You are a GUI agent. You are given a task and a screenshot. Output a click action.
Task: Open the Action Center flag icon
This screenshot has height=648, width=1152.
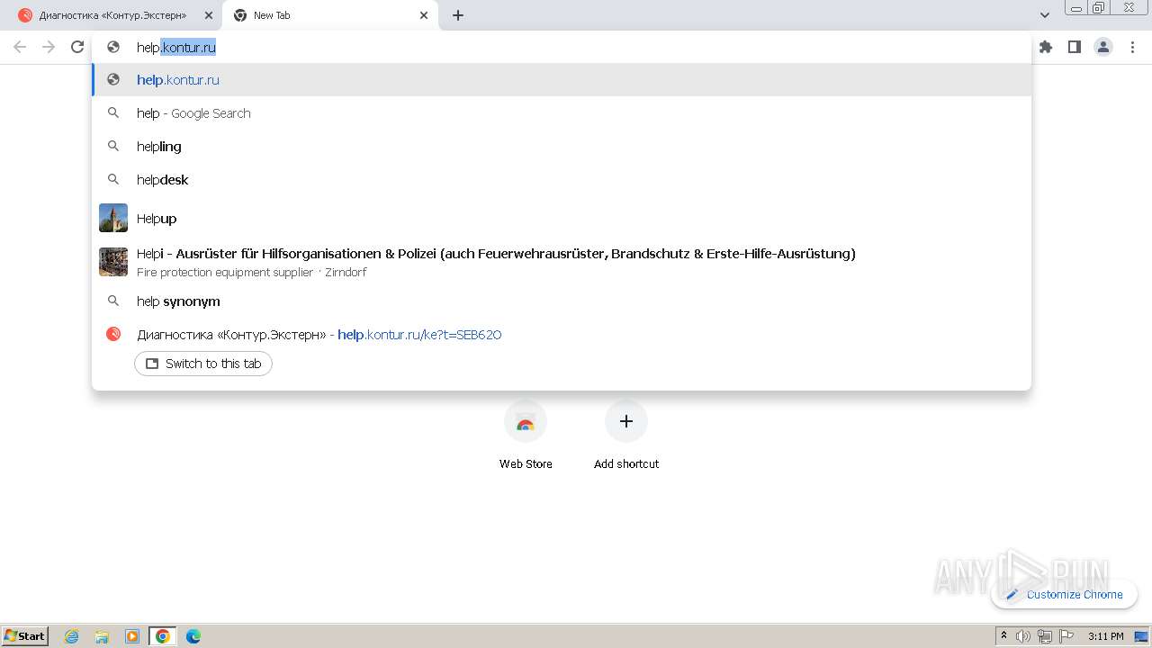[1066, 636]
